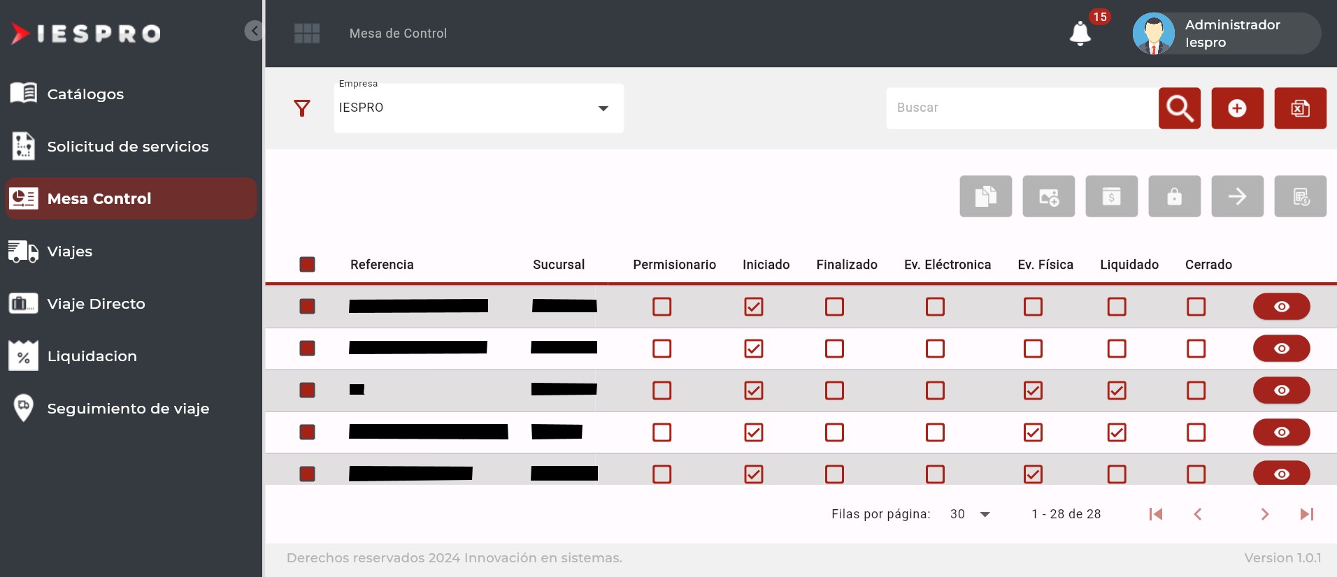The image size is (1337, 577).
Task: Click the Excel export button
Action: (1300, 108)
